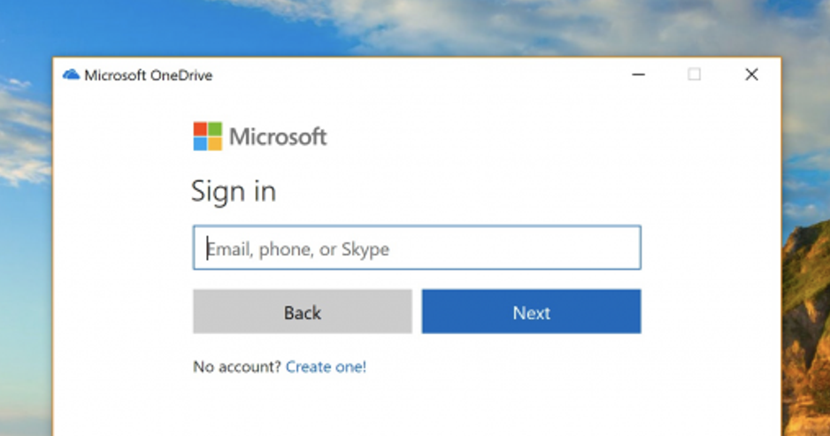Viewport: 830px width, 436px height.
Task: Go back with the Back button
Action: point(303,311)
